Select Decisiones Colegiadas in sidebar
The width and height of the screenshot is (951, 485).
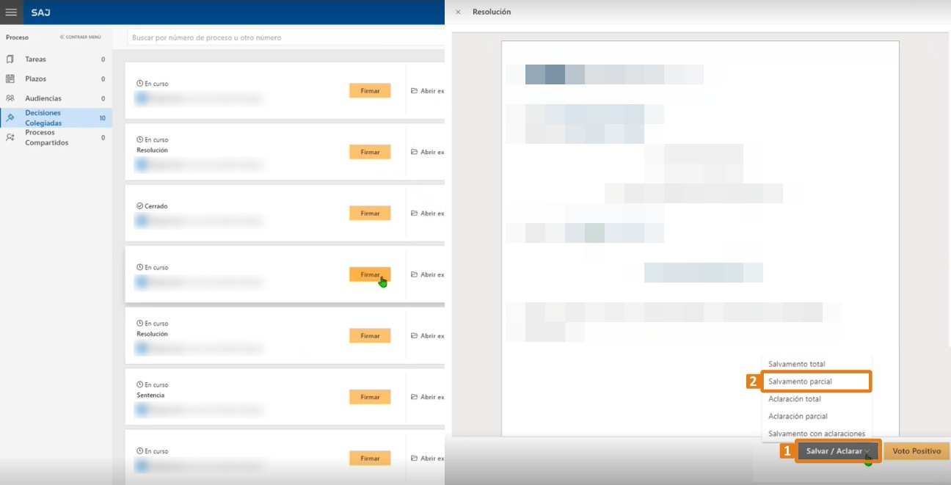[x=56, y=118]
